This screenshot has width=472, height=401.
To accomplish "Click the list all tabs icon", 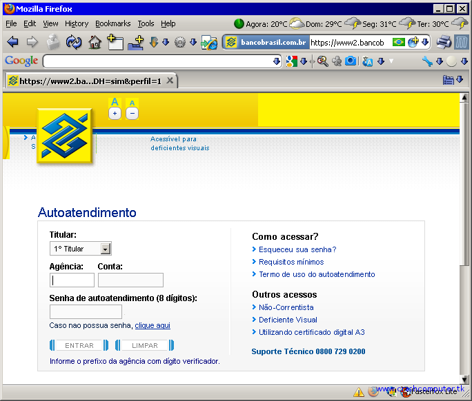I will tap(449, 80).
